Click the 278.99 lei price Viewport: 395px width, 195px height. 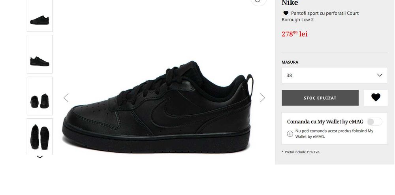pos(295,34)
